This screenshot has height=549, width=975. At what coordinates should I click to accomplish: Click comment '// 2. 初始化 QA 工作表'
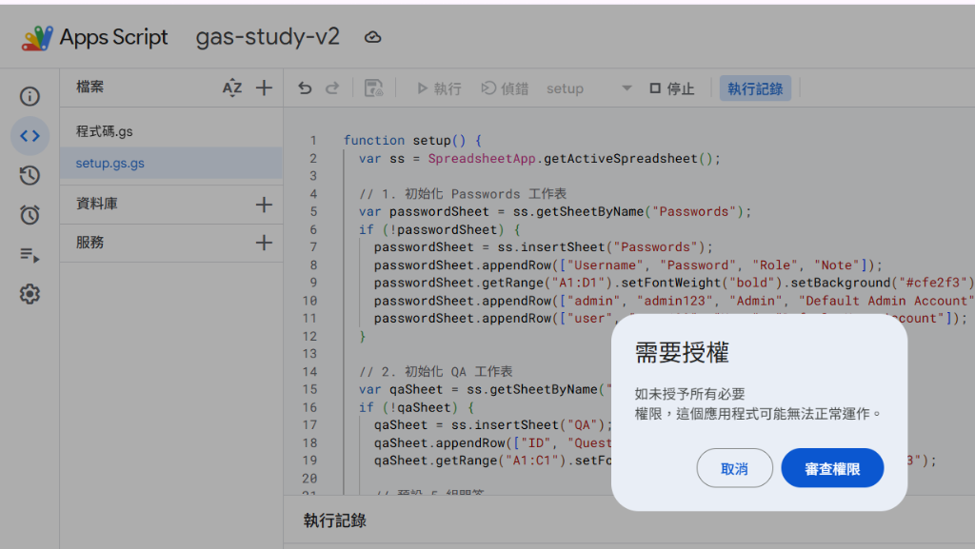436,371
